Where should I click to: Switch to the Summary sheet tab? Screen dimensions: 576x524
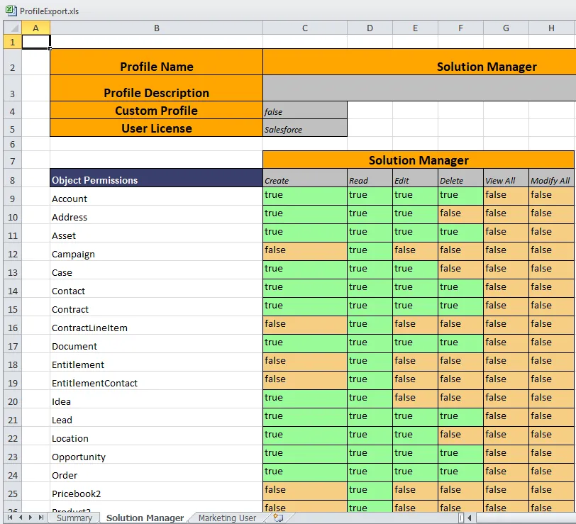[74, 518]
